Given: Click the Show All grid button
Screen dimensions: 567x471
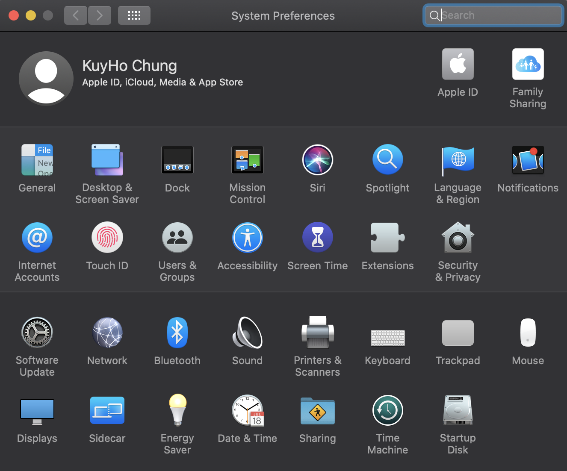Looking at the screenshot, I should point(134,15).
